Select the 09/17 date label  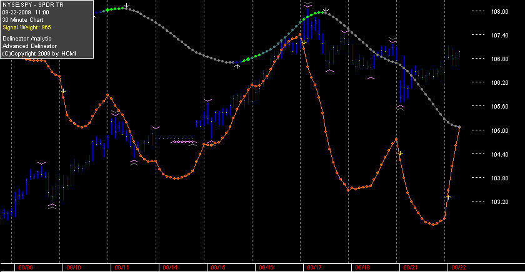coord(314,268)
